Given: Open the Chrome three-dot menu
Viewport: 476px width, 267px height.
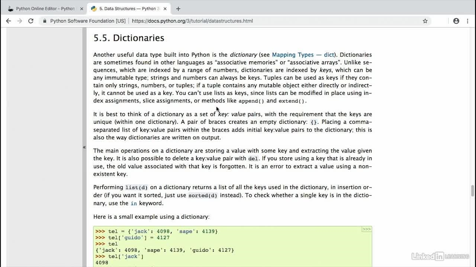Looking at the screenshot, I should tap(468, 21).
